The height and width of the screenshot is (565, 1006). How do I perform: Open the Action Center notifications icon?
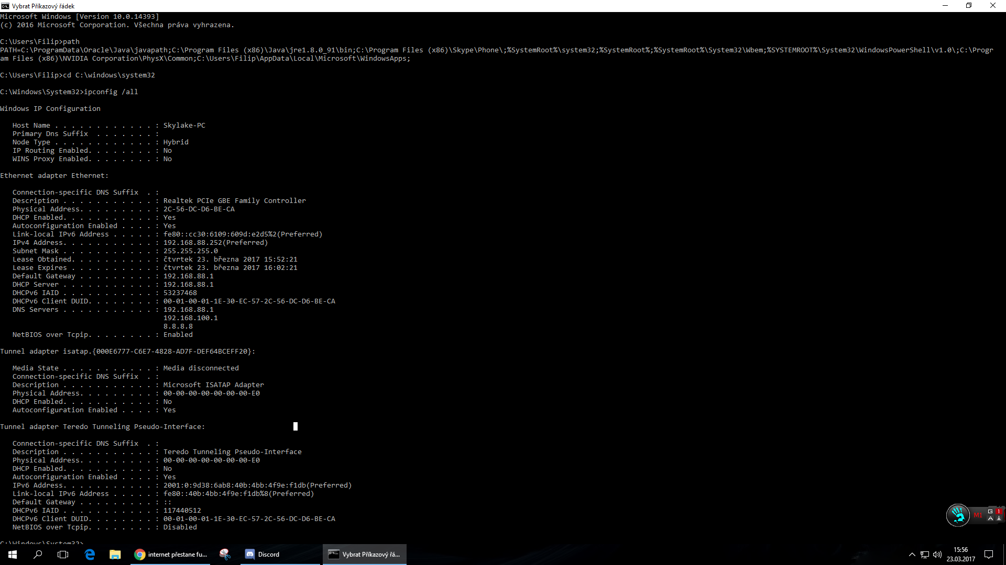989,555
